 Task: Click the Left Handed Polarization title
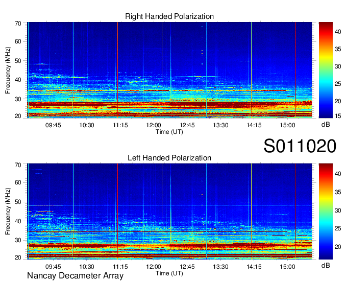(169, 158)
